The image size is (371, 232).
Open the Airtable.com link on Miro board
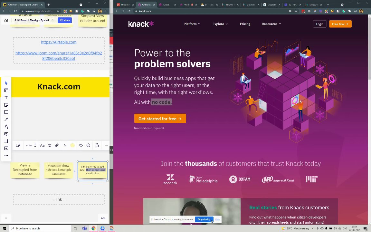[x=59, y=42]
